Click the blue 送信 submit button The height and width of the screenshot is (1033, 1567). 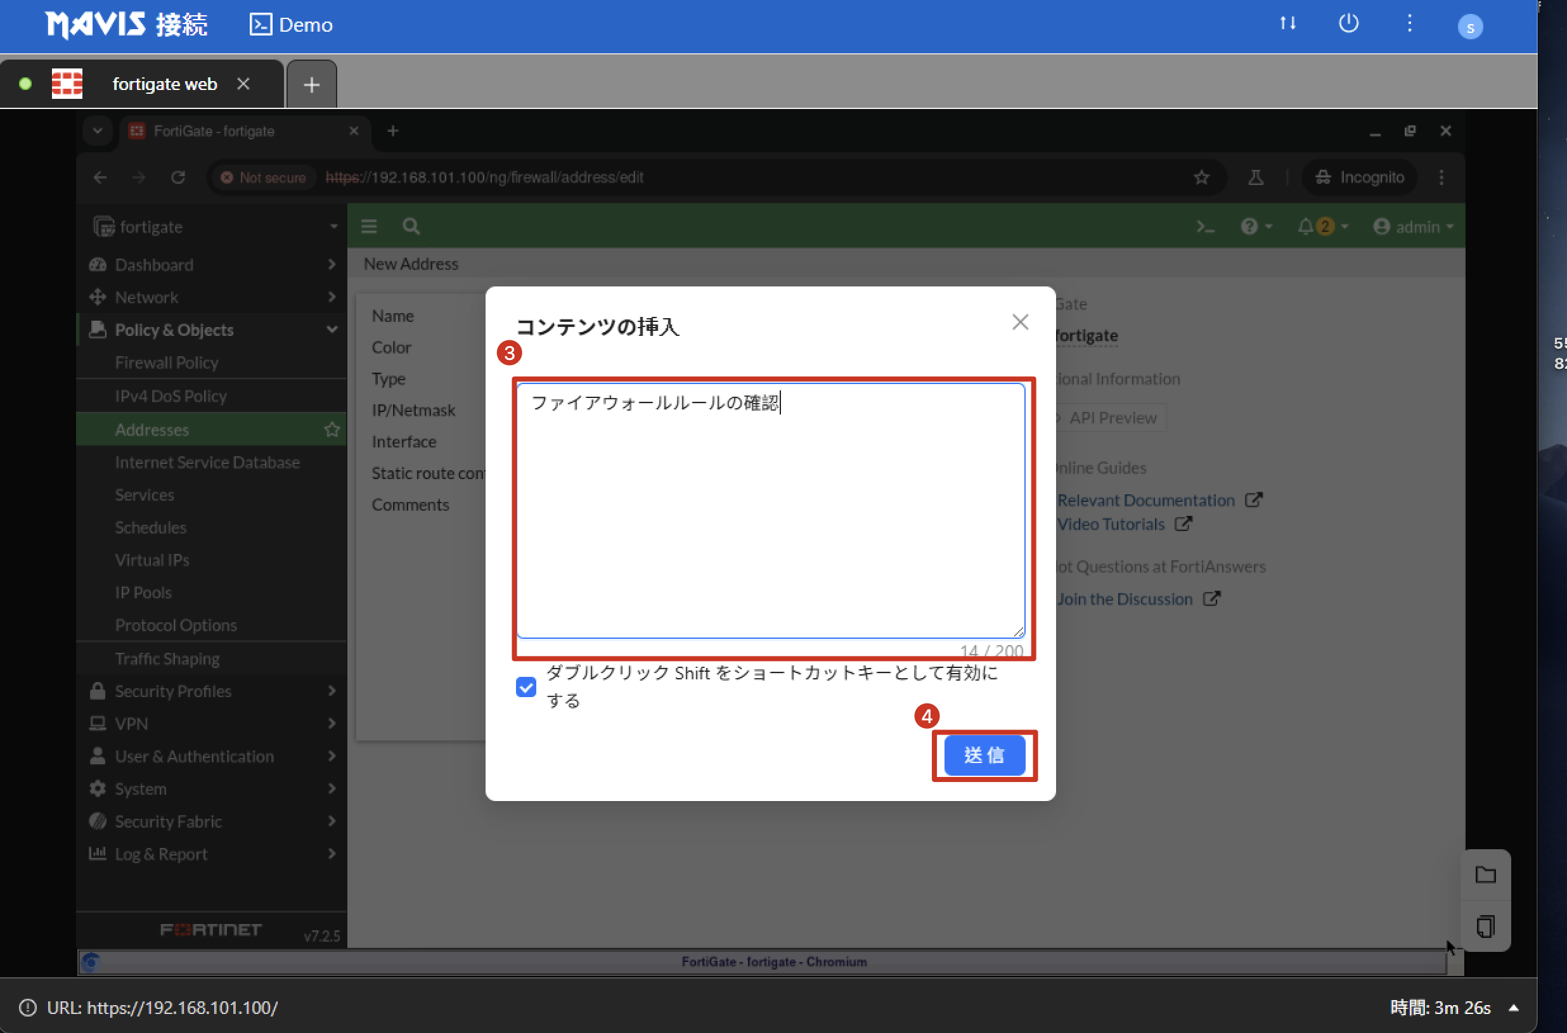[x=984, y=755]
